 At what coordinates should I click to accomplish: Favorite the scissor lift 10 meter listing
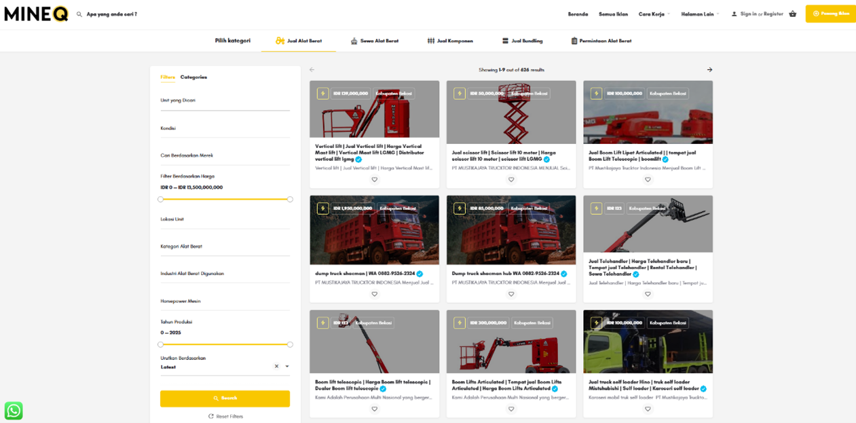pyautogui.click(x=511, y=179)
